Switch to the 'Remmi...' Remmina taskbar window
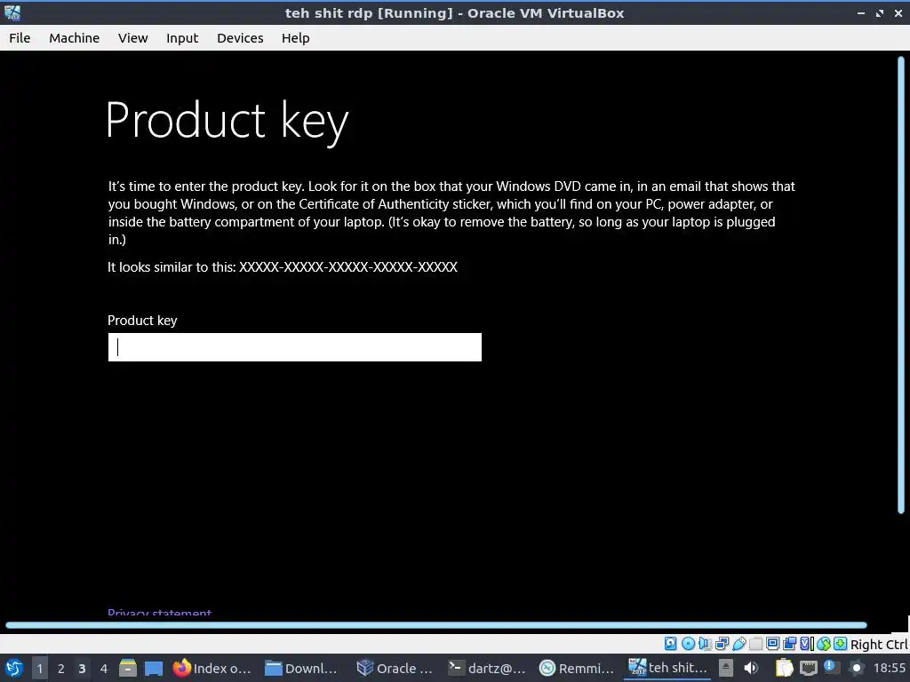The width and height of the screenshot is (910, 682). (577, 668)
